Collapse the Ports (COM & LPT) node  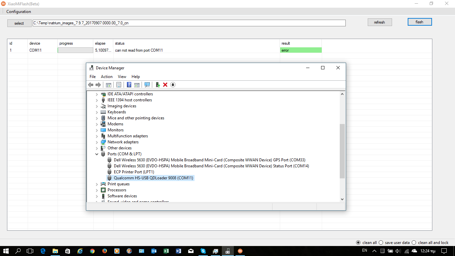pyautogui.click(x=97, y=154)
